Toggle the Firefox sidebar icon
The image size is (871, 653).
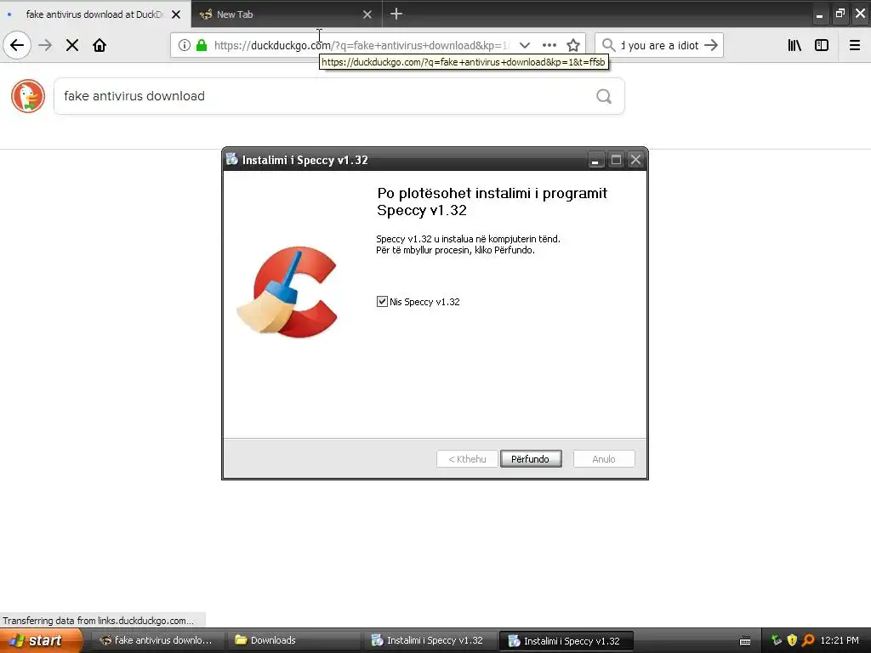coord(822,45)
